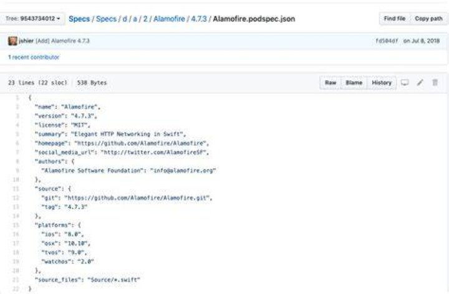The height and width of the screenshot is (294, 449).
Task: Open commit message '[Add] Alamofire 4.7.3'
Action: point(62,41)
